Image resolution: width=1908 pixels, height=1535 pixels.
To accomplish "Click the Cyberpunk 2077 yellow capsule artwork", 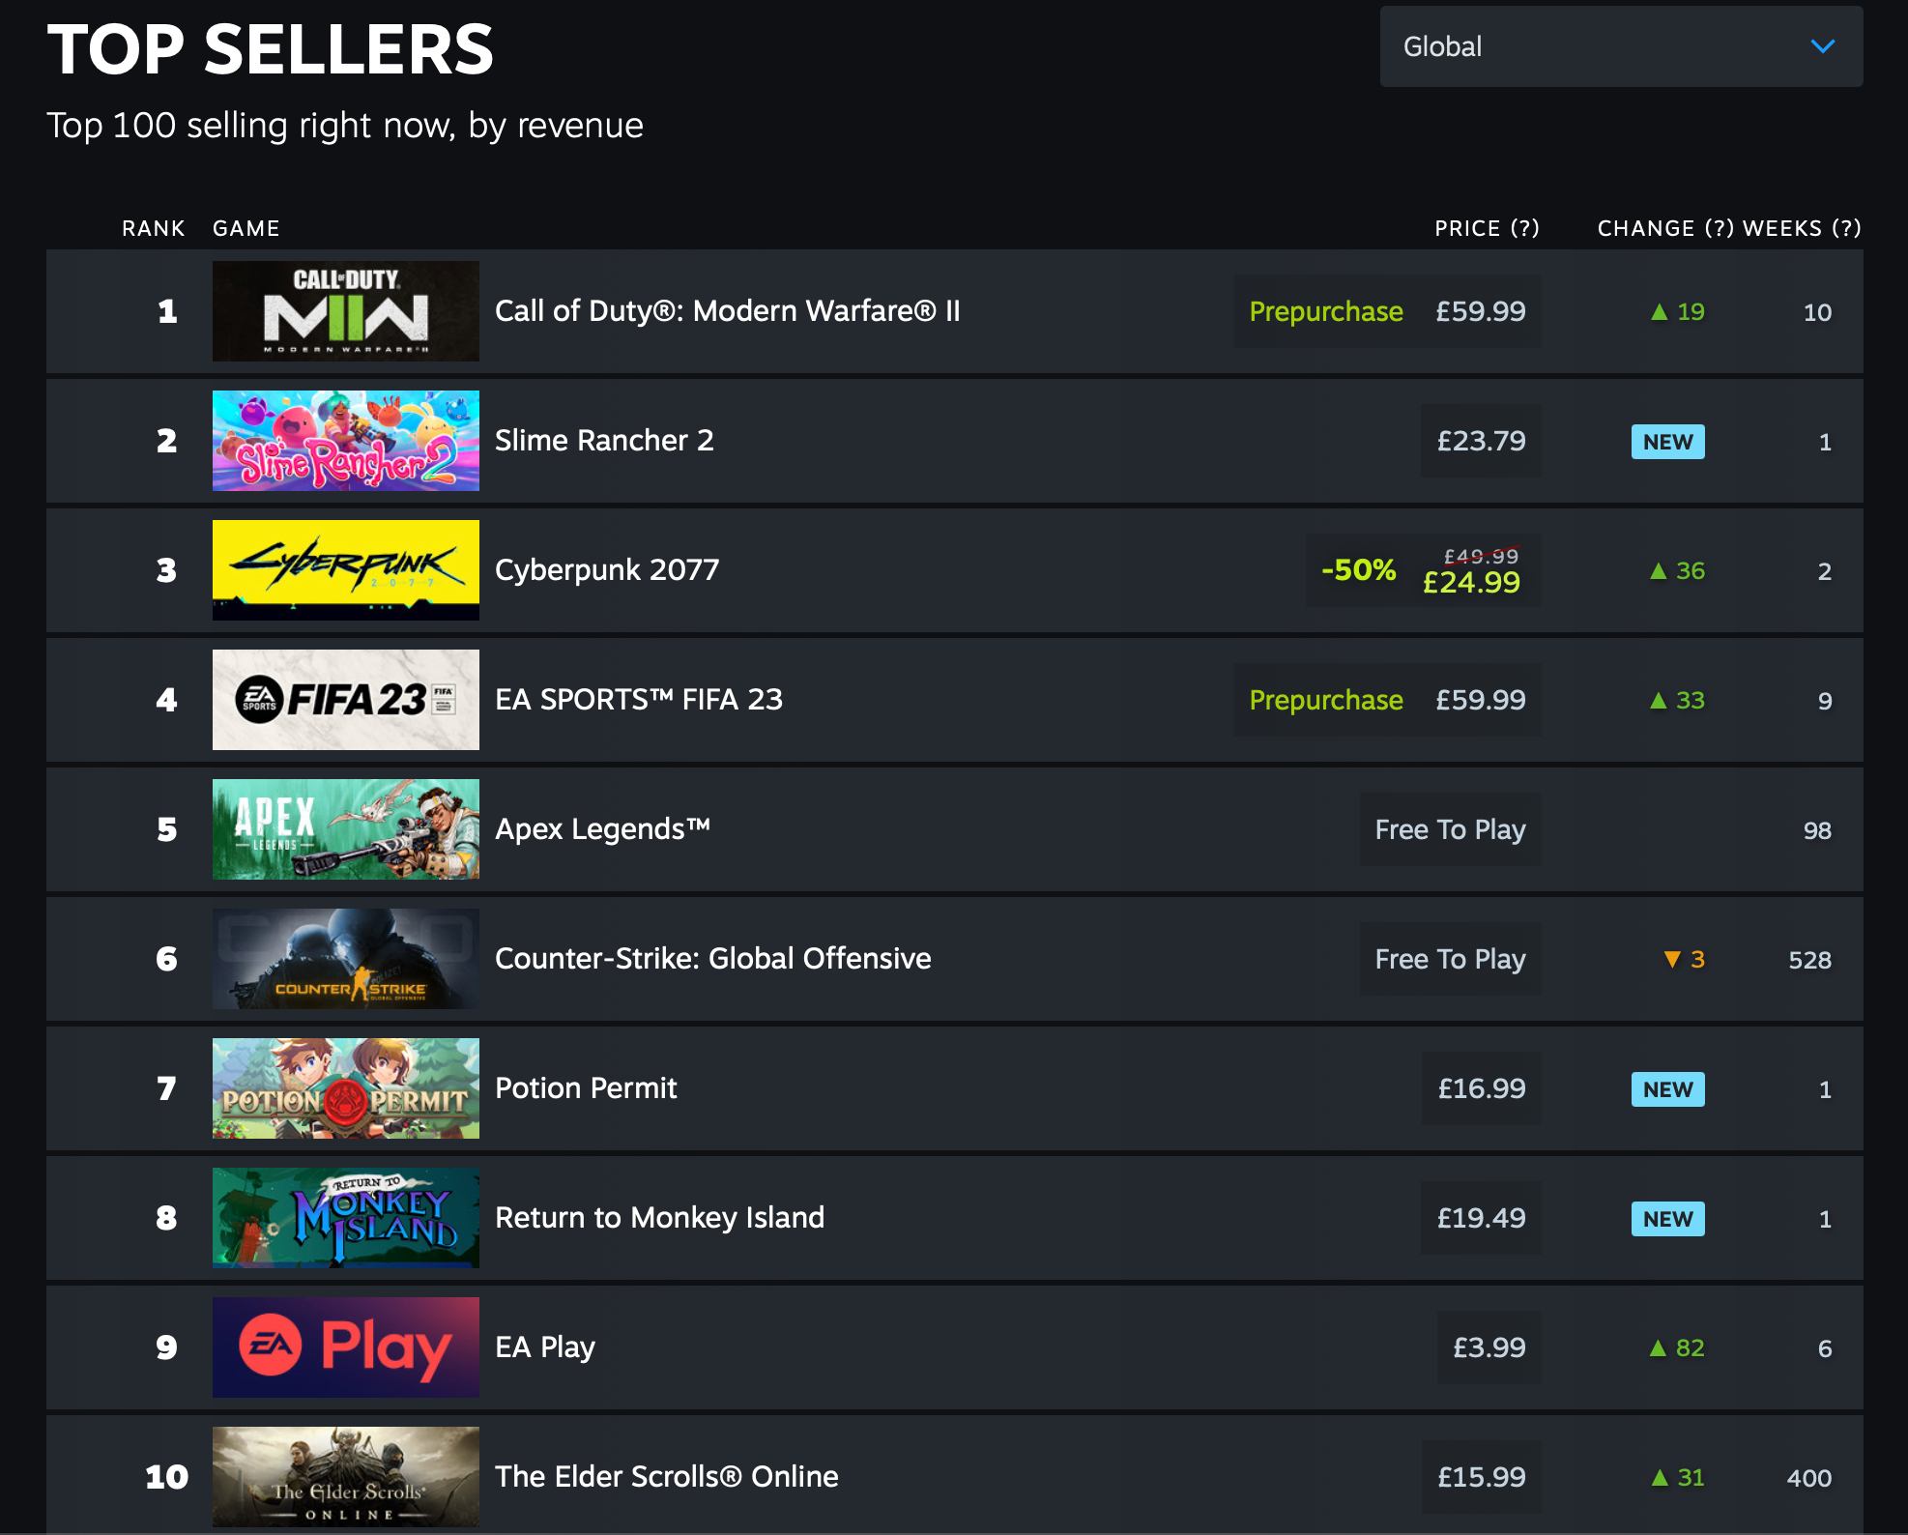I will click(345, 570).
